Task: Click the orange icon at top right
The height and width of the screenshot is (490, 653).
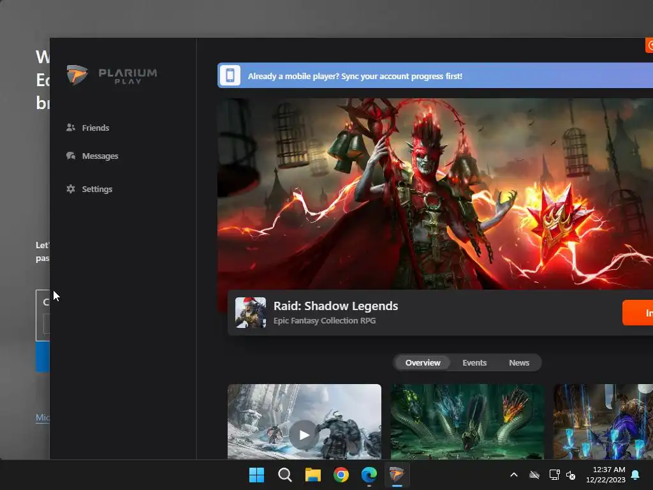Action: [649, 45]
